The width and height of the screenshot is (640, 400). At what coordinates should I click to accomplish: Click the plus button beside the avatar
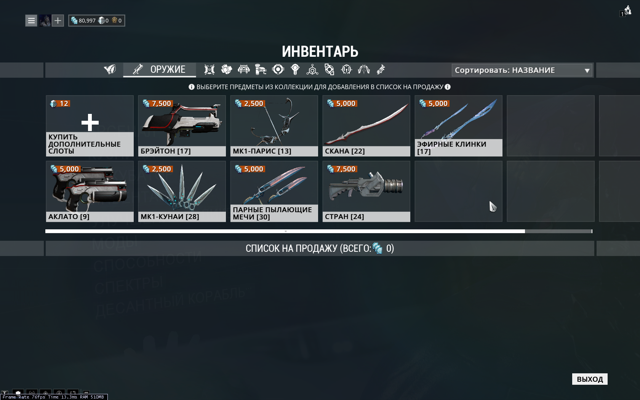pyautogui.click(x=58, y=21)
